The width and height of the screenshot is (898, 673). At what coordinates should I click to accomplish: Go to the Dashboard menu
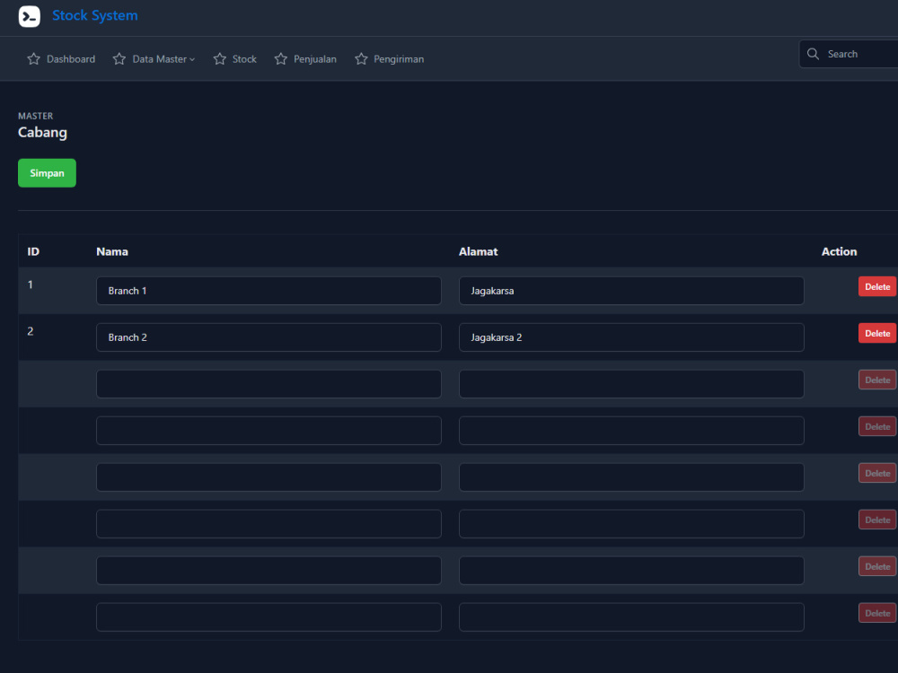coord(61,59)
